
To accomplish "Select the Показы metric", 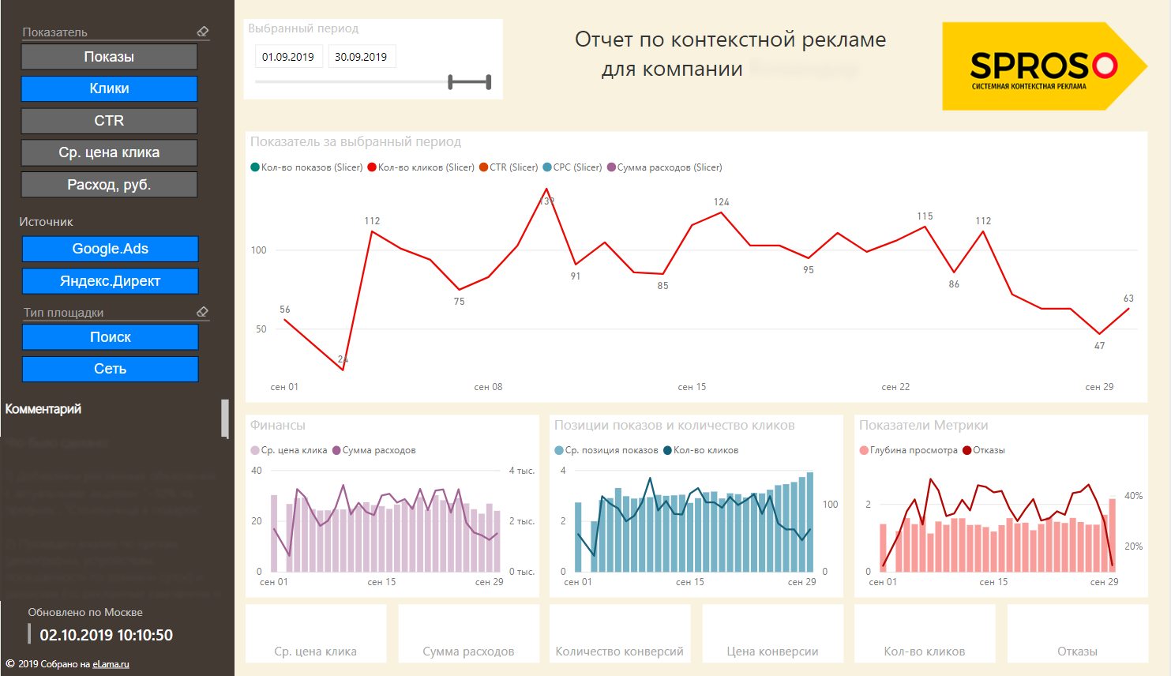I will click(x=109, y=57).
